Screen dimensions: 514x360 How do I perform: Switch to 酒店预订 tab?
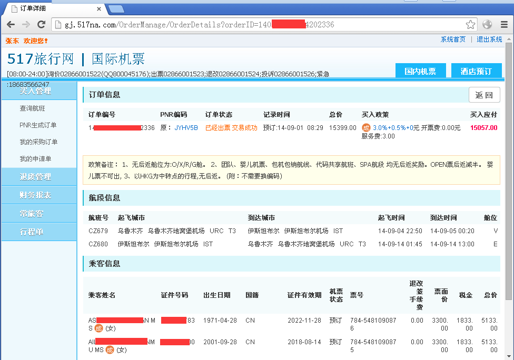pyautogui.click(x=476, y=71)
